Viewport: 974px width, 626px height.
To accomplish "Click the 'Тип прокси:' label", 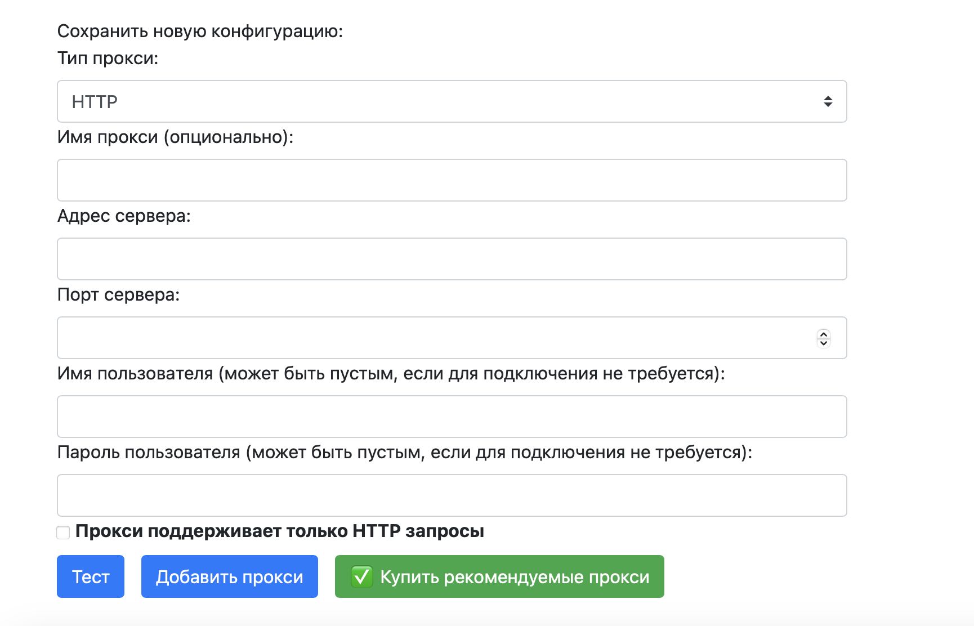I will click(107, 58).
